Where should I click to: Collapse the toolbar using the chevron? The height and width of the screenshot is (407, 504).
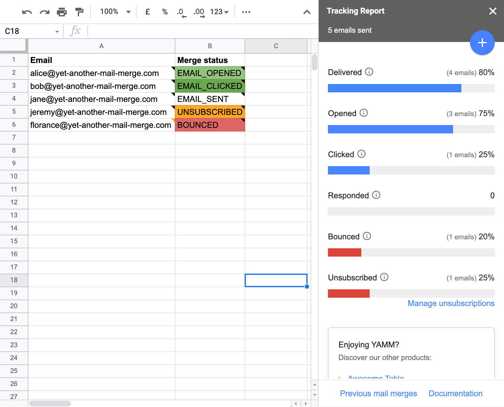coord(306,12)
